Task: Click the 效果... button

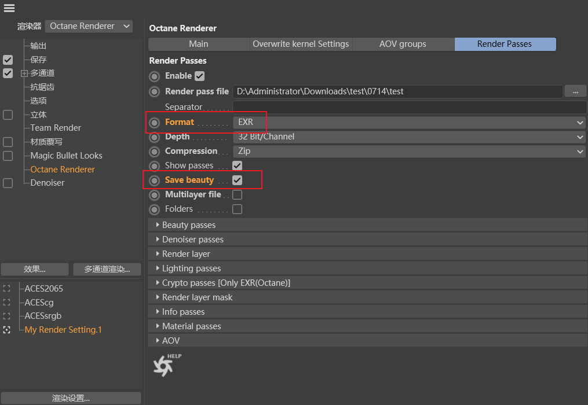Action: (x=35, y=269)
